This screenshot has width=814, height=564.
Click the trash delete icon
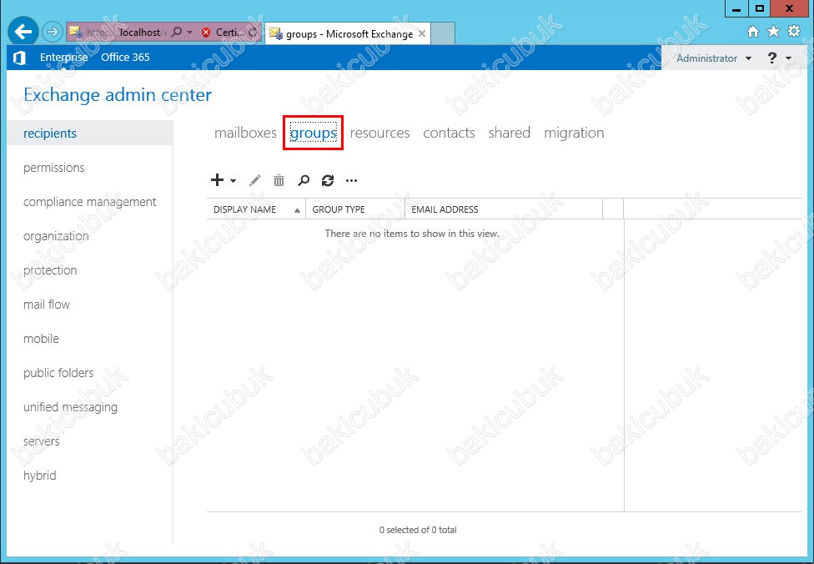tap(279, 180)
